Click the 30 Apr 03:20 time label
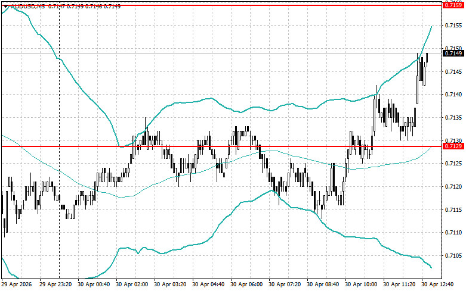This screenshot has width=466, height=291. pos(170,284)
